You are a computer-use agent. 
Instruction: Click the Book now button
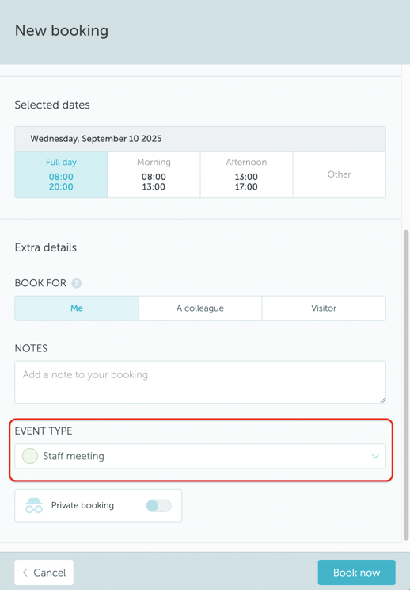(356, 573)
